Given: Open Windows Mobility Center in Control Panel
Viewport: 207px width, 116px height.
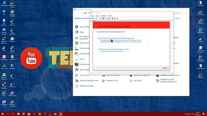Looking at the screenshot, I should [x=87, y=81].
